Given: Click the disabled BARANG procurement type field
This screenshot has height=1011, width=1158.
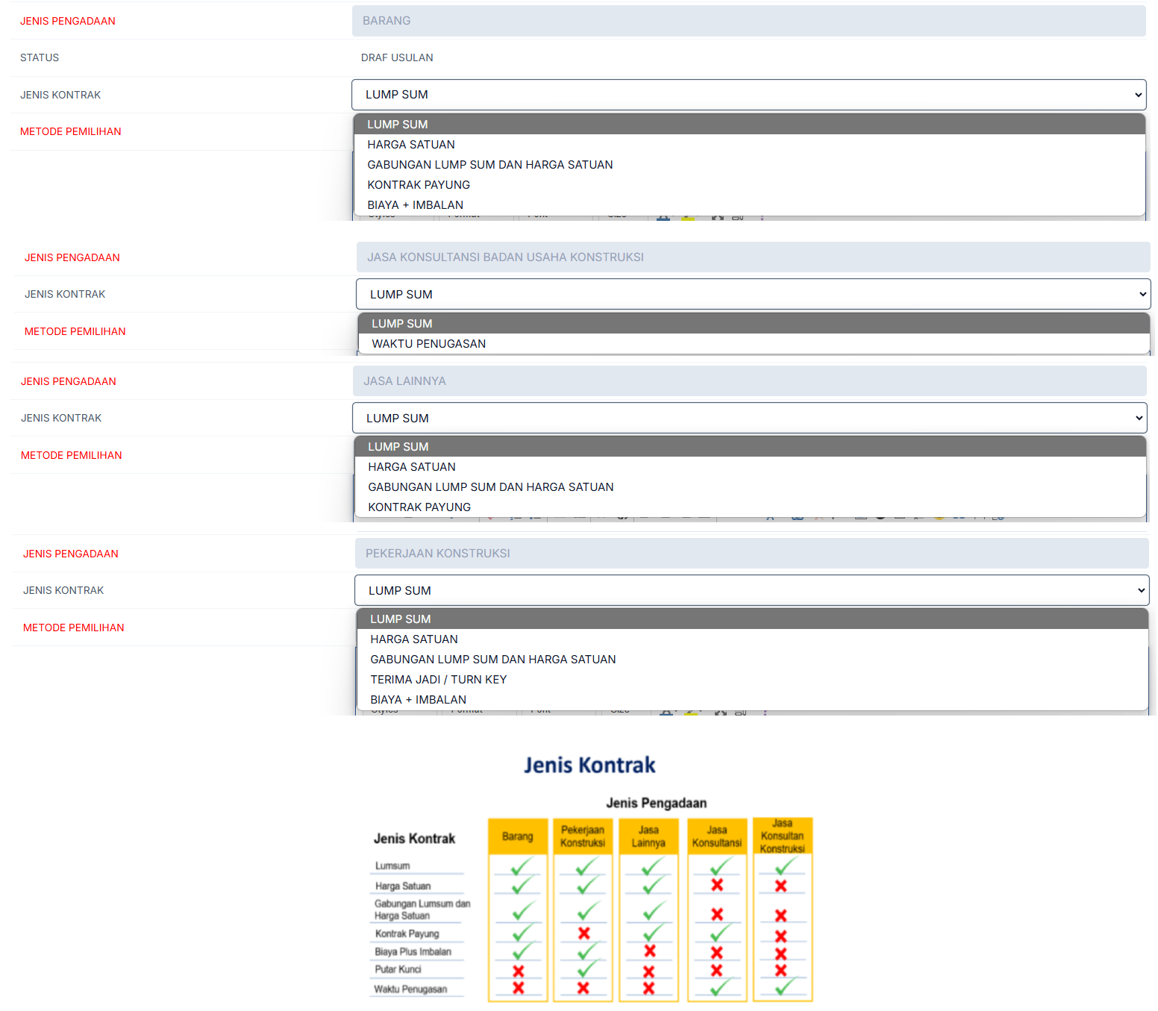Looking at the screenshot, I should click(x=748, y=21).
